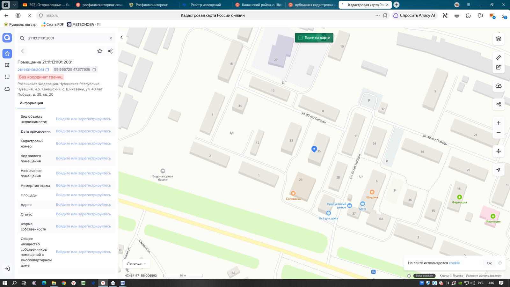Copy coordinates 55.565729 47.377936
The image size is (510, 287).
pyautogui.click(x=94, y=70)
